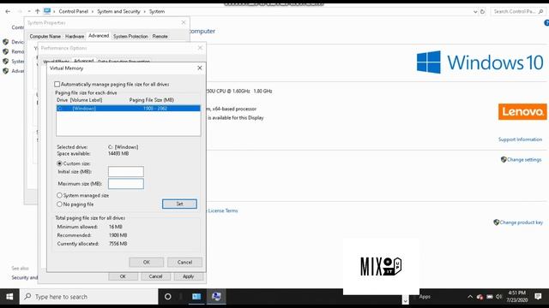Image resolution: width=549 pixels, height=308 pixels.
Task: Click the search magnifier icon
Action: (541, 11)
